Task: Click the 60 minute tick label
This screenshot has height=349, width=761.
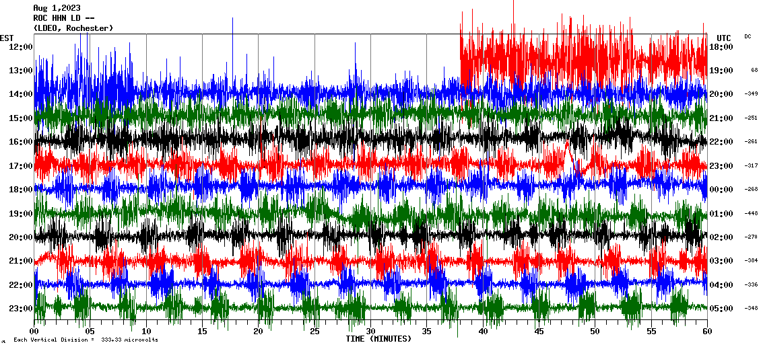Action: click(706, 332)
